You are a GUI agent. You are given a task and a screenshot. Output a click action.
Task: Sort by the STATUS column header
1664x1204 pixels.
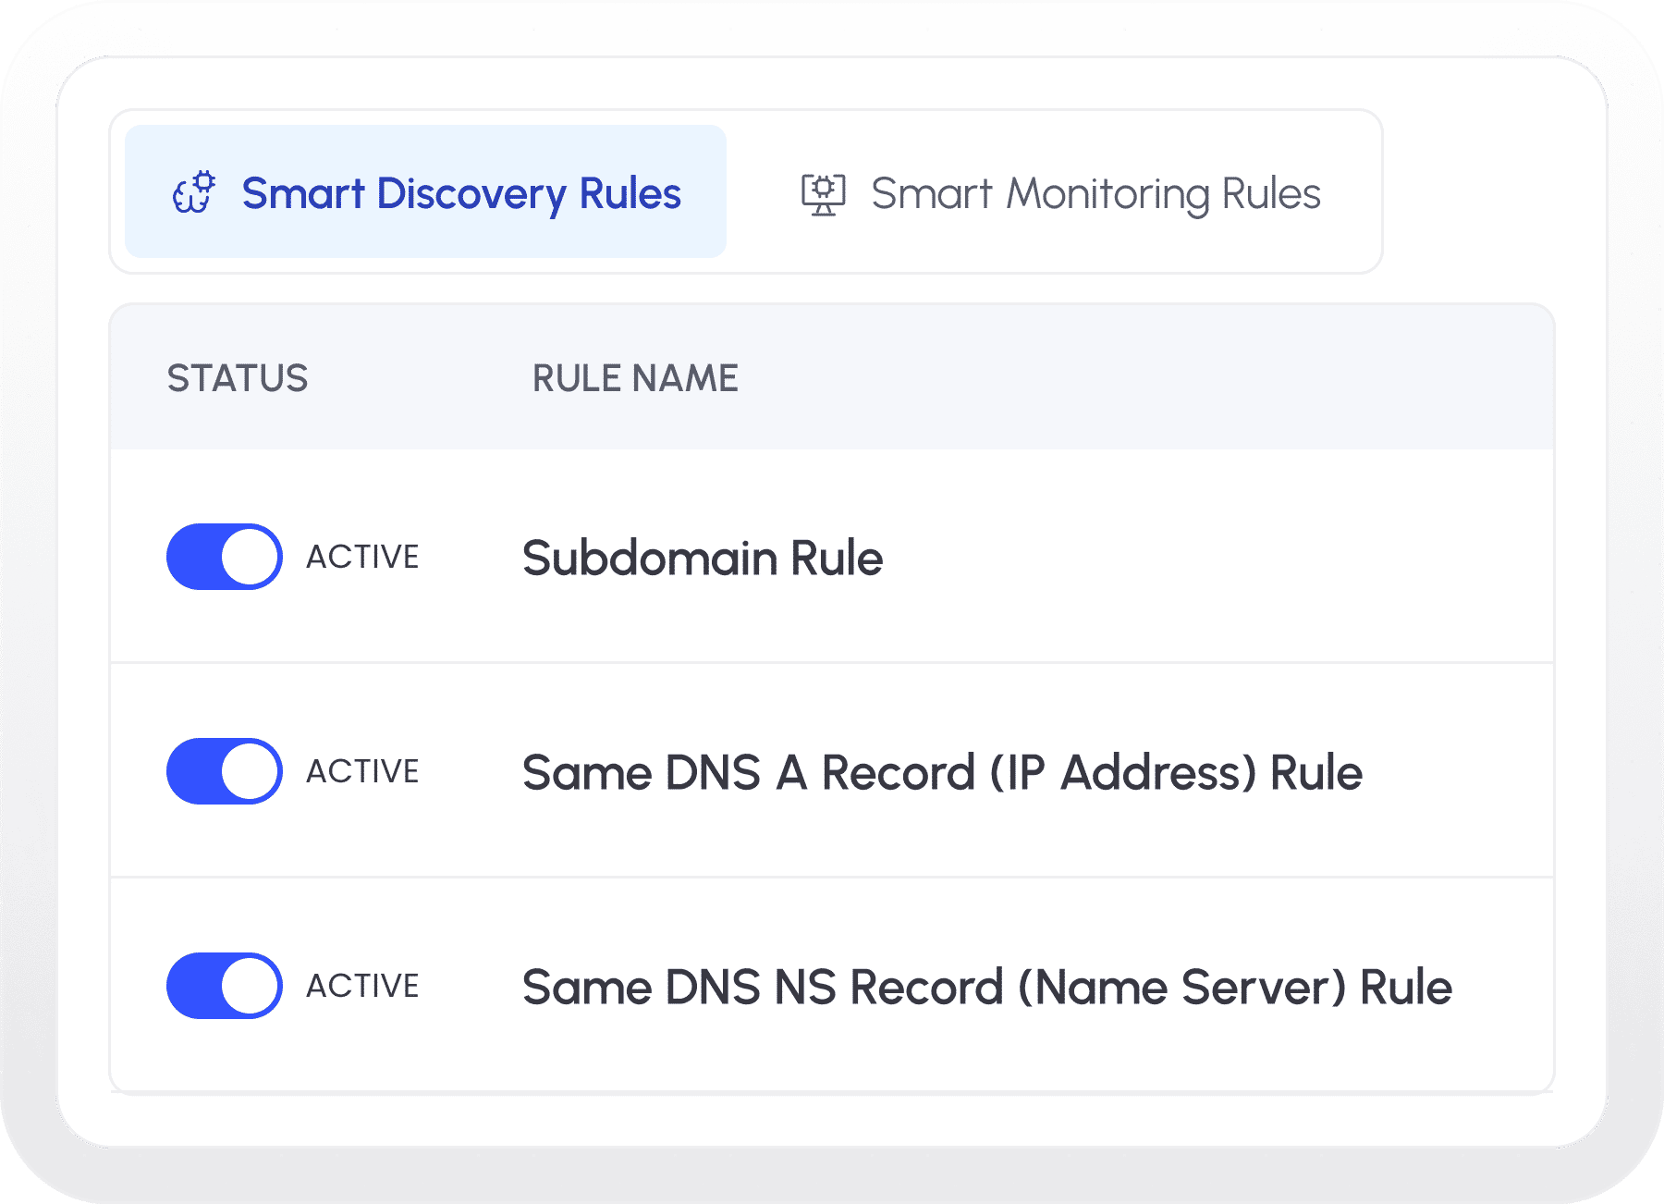tap(238, 378)
